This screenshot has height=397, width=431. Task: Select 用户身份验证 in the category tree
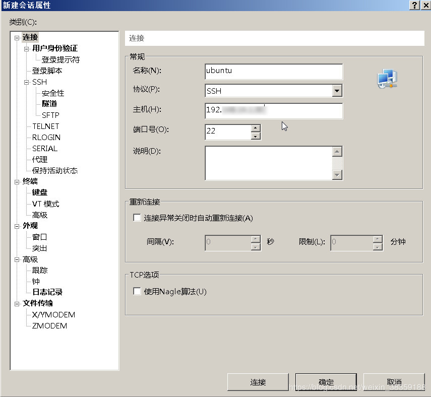(55, 48)
